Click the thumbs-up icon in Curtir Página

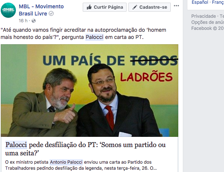[x=89, y=7]
